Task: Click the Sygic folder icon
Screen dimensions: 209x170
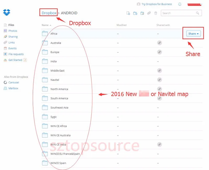Action: click(x=45, y=117)
